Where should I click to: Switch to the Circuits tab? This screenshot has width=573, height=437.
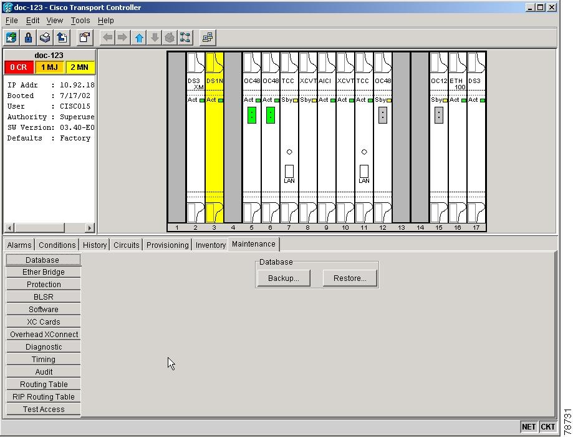127,245
